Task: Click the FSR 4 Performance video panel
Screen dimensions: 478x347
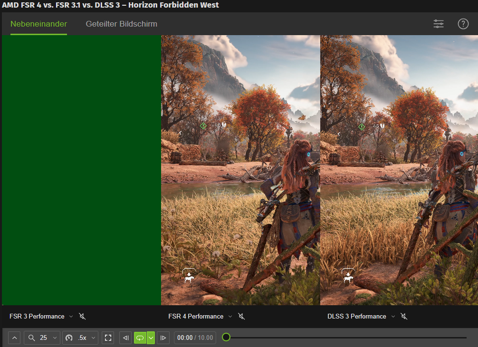Action: click(x=240, y=170)
